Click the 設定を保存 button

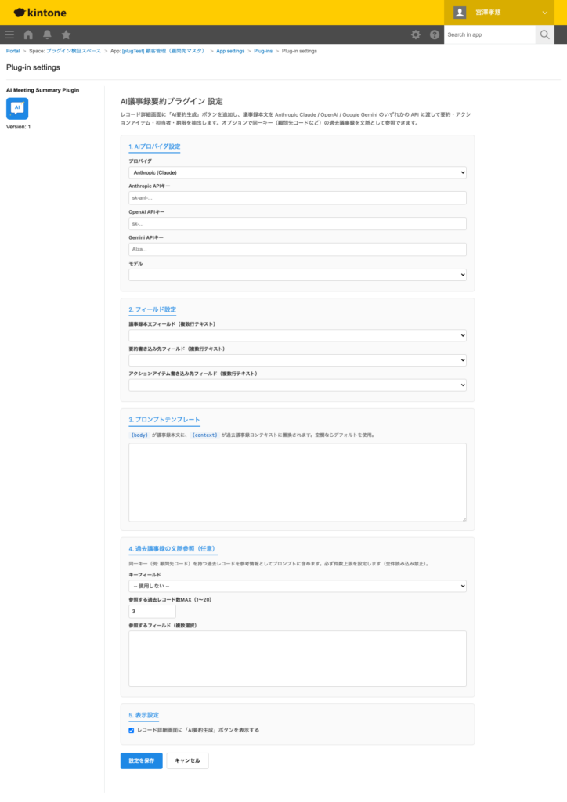[141, 760]
